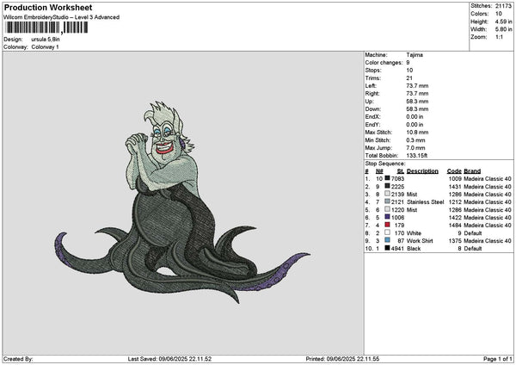Click 'Default' brand in the White row
Image resolution: width=516 pixels, height=365 pixels.
click(x=472, y=233)
